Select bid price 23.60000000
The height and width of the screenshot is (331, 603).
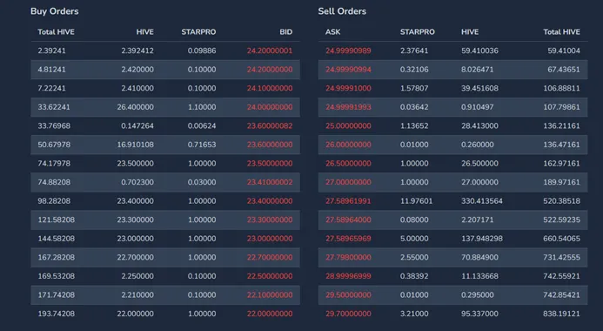(270, 145)
